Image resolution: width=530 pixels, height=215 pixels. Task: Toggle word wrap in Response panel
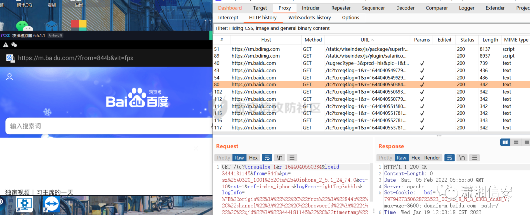pos(449,158)
